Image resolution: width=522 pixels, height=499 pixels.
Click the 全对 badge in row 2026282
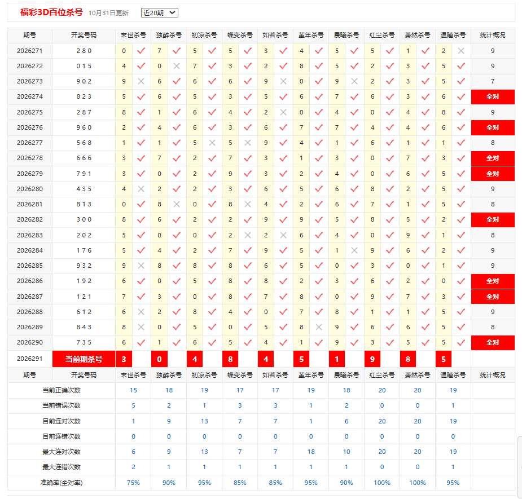click(493, 219)
